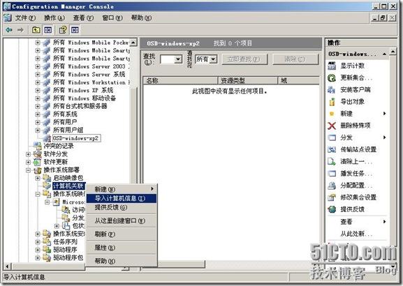
Task: Click the tree pane scroll up arrow
Action: 133,43
